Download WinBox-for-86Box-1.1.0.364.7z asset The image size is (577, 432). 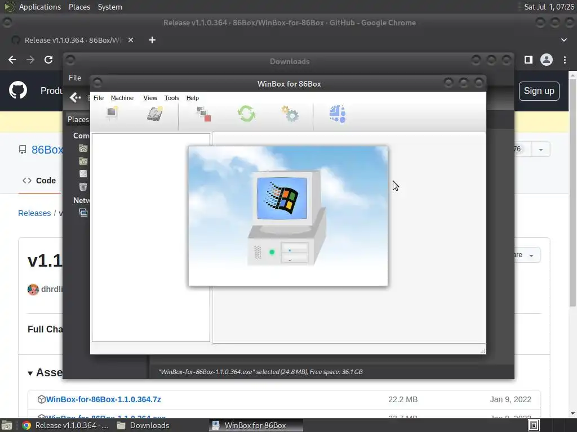point(104,399)
